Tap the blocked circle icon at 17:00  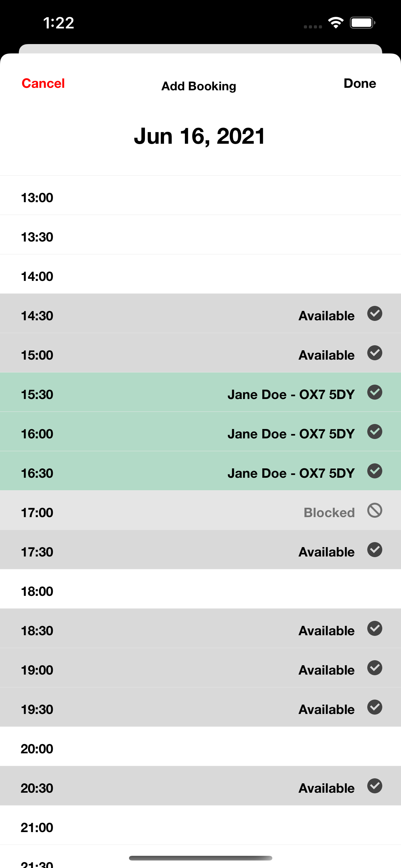(374, 511)
